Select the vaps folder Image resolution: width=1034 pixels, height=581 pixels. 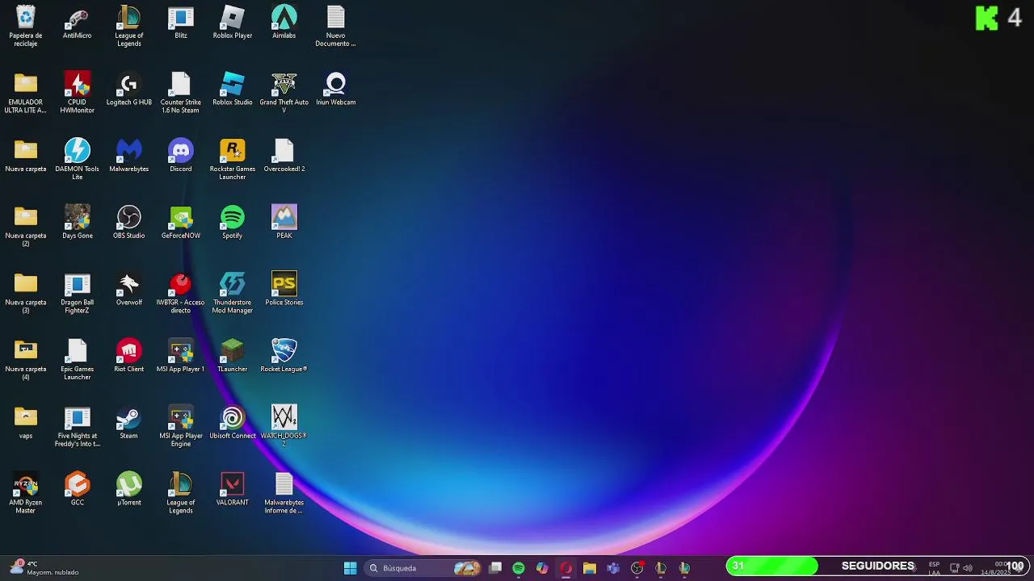pyautogui.click(x=26, y=423)
